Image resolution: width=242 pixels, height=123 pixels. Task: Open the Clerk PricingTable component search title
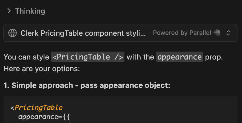[x=83, y=33]
